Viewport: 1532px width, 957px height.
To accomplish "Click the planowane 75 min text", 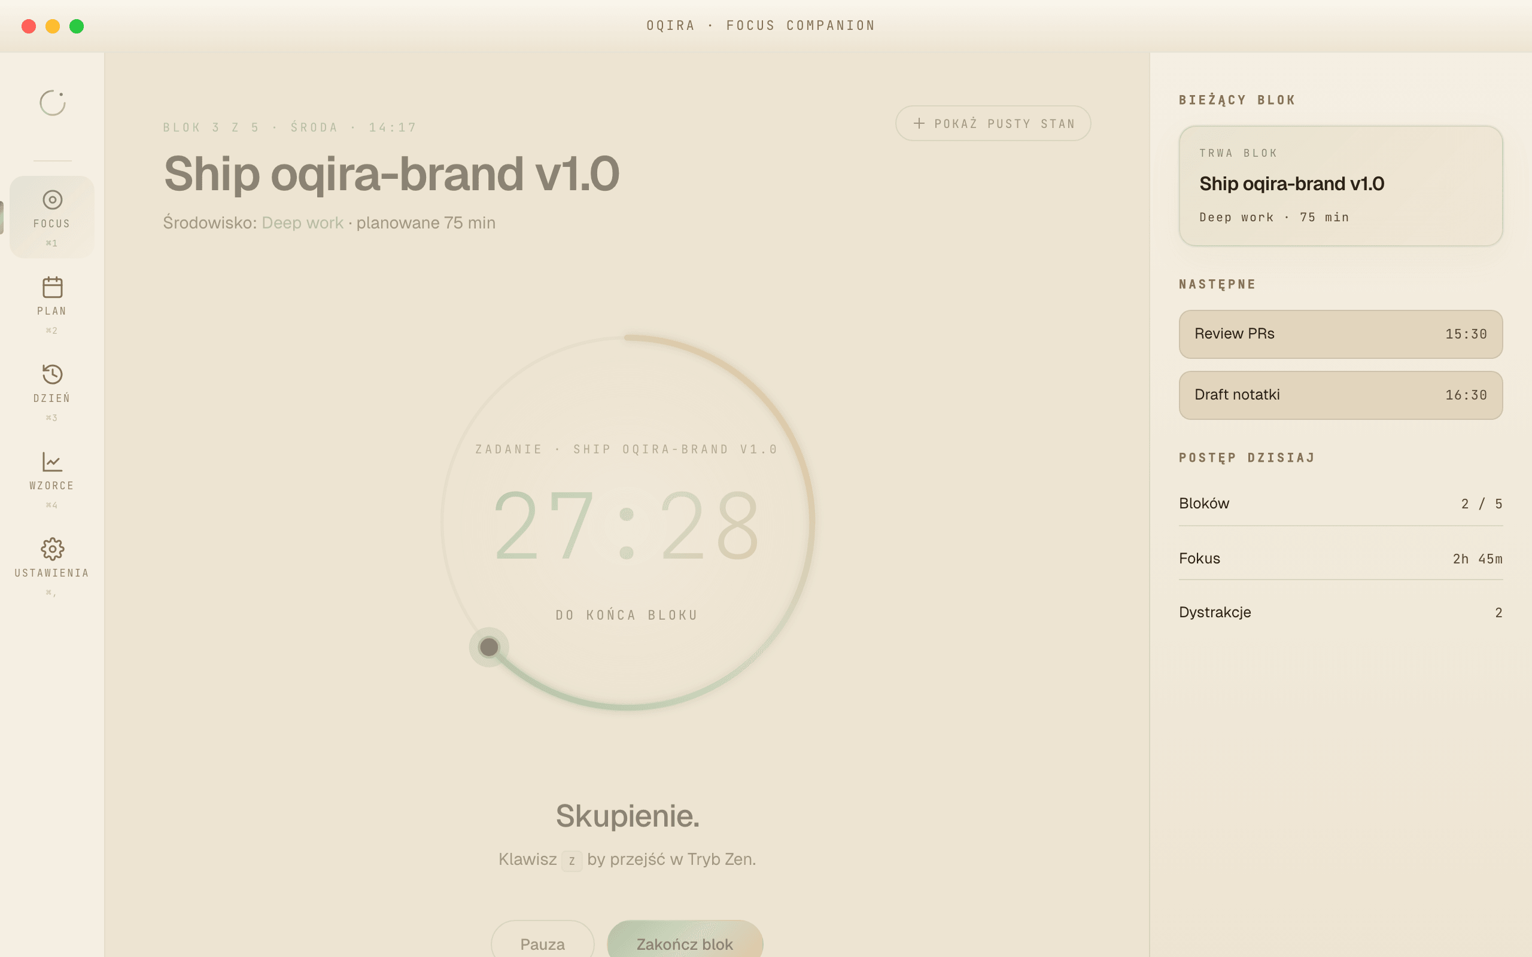I will pos(426,223).
